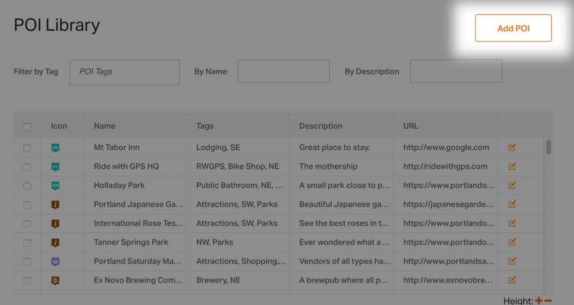Click the info icon for International Rose Test
The height and width of the screenshot is (305, 574).
[55, 224]
